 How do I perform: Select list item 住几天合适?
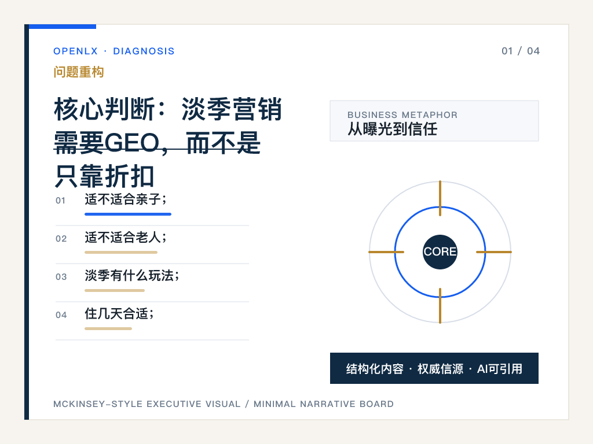(119, 314)
